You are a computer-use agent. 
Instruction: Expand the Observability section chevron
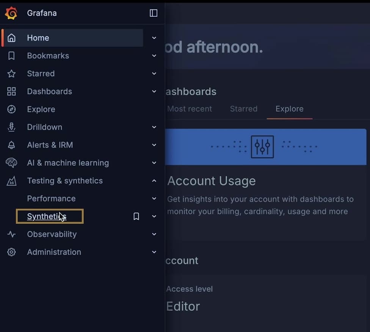tap(154, 234)
